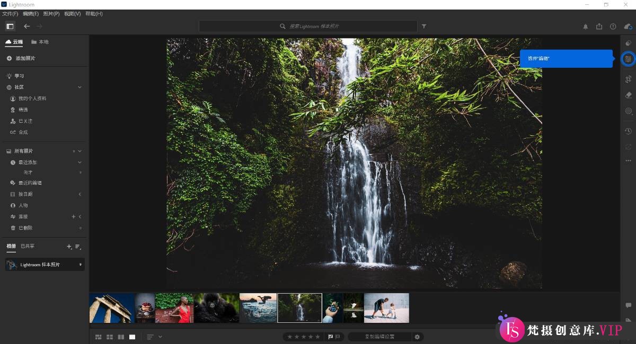Open the Masking tool

pos(628,111)
